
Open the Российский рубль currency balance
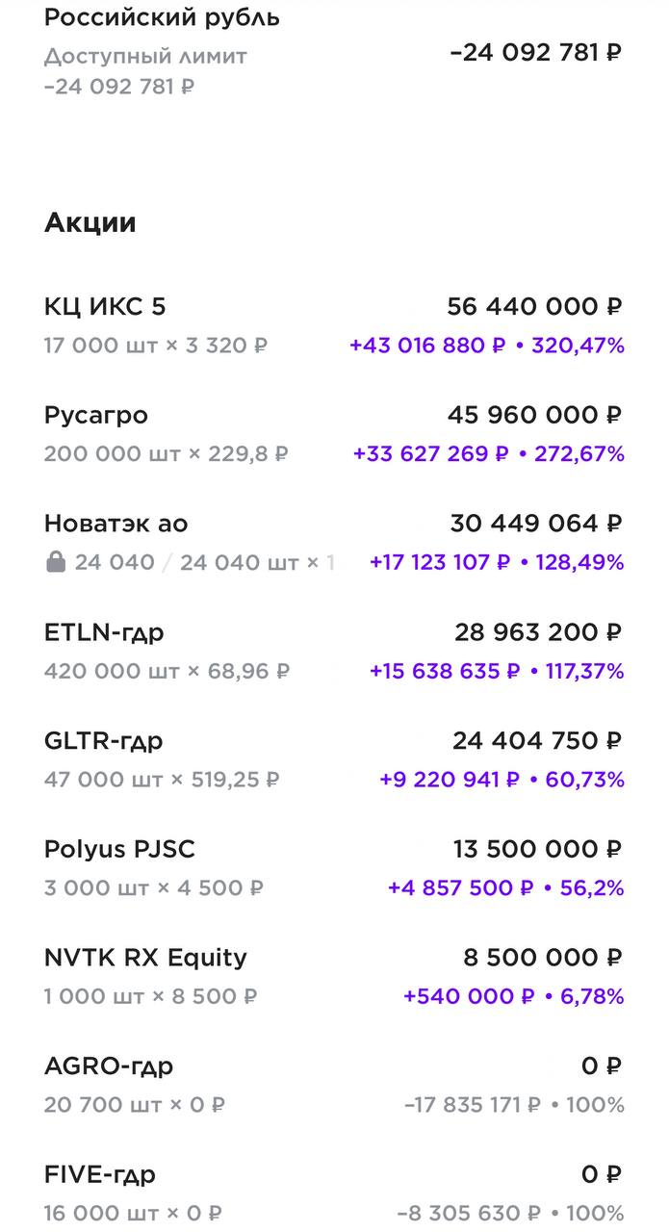tap(162, 17)
